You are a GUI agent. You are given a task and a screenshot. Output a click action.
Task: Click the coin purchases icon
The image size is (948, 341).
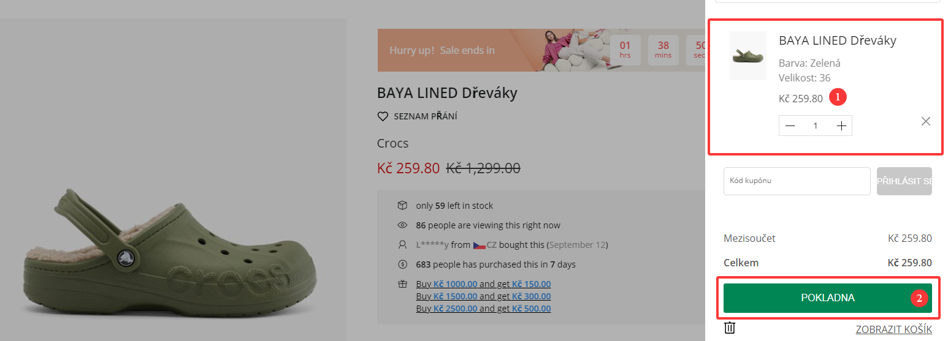click(402, 264)
